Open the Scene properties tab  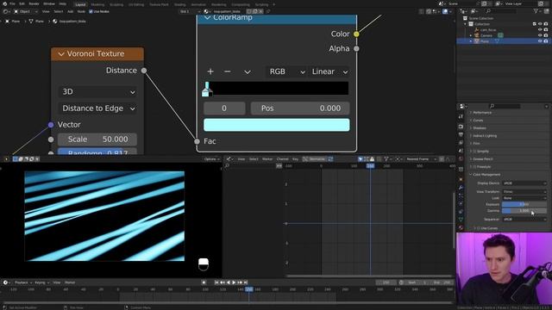[461, 152]
